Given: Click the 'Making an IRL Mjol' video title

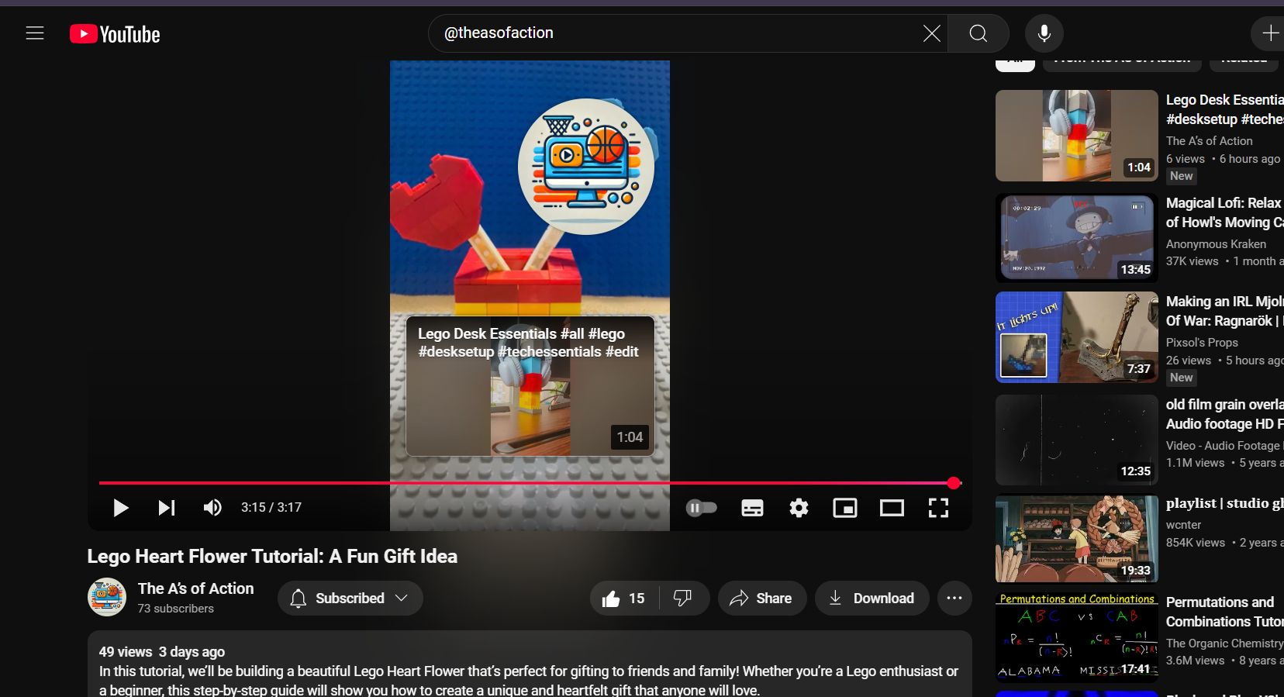Looking at the screenshot, I should pyautogui.click(x=1225, y=311).
